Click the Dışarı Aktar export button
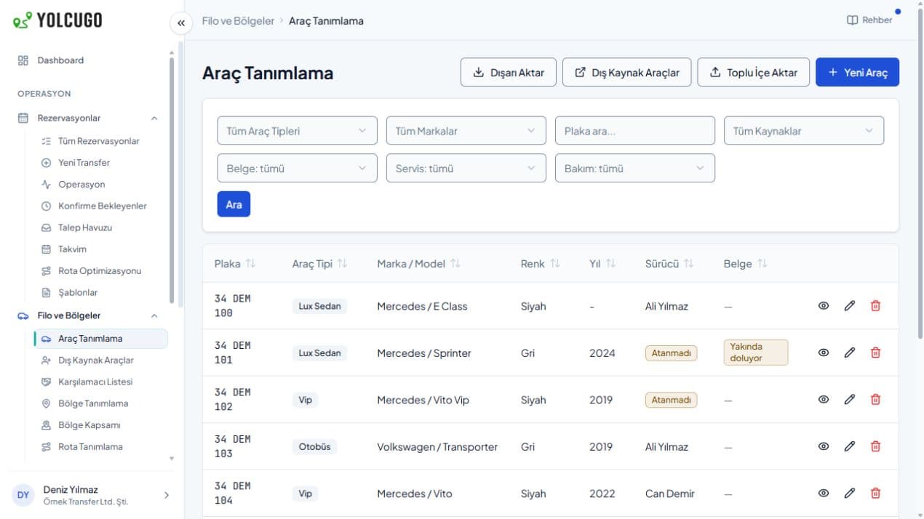 point(509,72)
